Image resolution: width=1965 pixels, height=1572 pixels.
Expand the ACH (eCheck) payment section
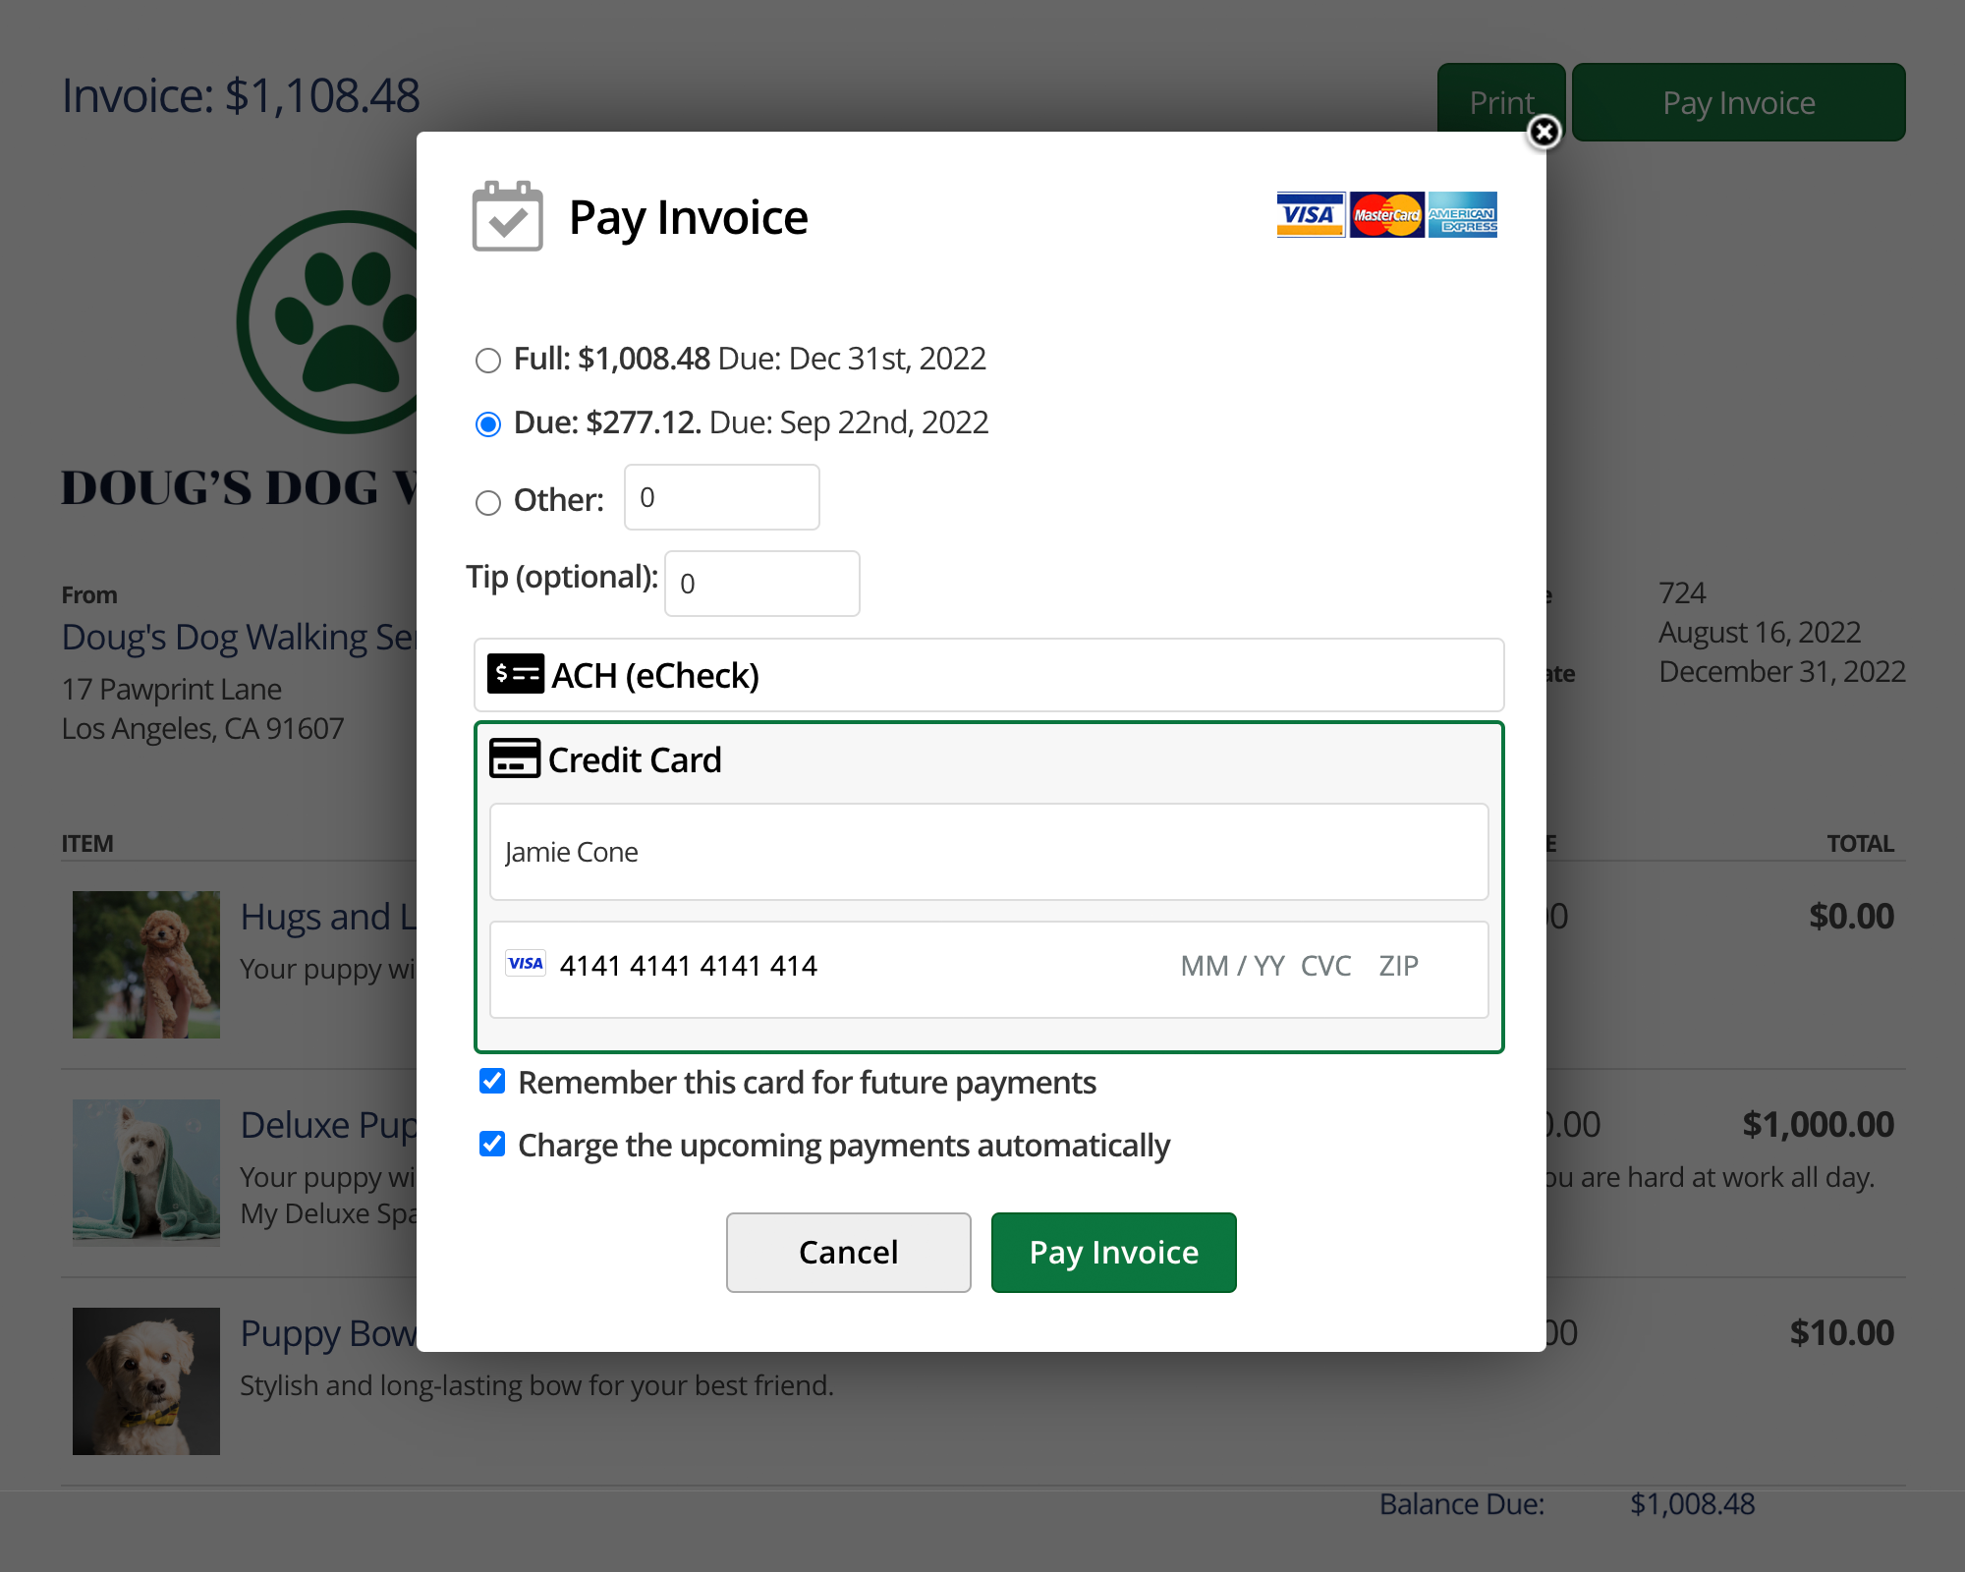pos(987,675)
